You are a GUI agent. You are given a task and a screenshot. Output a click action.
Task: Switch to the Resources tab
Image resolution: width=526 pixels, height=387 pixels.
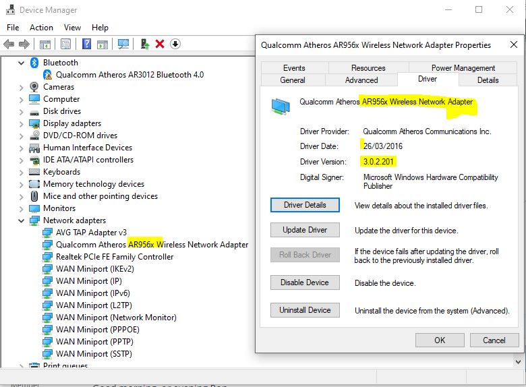click(368, 67)
